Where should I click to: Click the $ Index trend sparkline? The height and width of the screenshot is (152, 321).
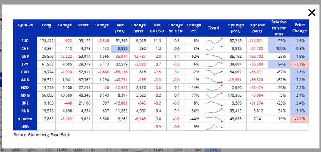[x=214, y=119]
